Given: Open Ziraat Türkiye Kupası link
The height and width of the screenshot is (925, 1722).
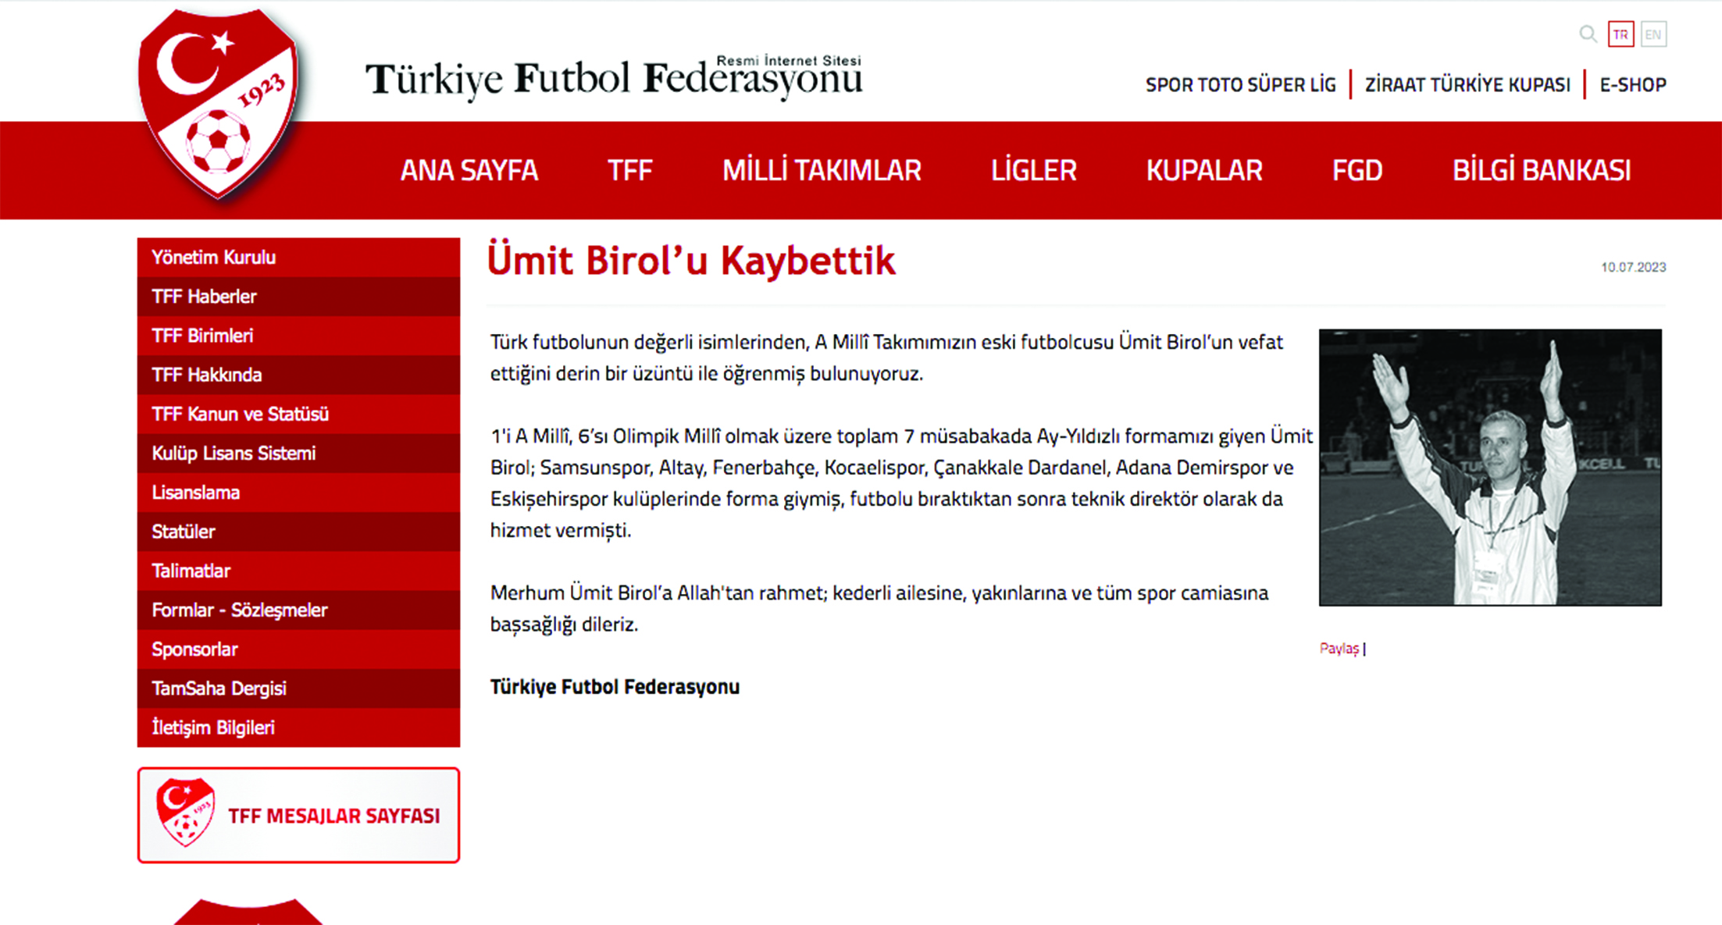Looking at the screenshot, I should point(1467,84).
